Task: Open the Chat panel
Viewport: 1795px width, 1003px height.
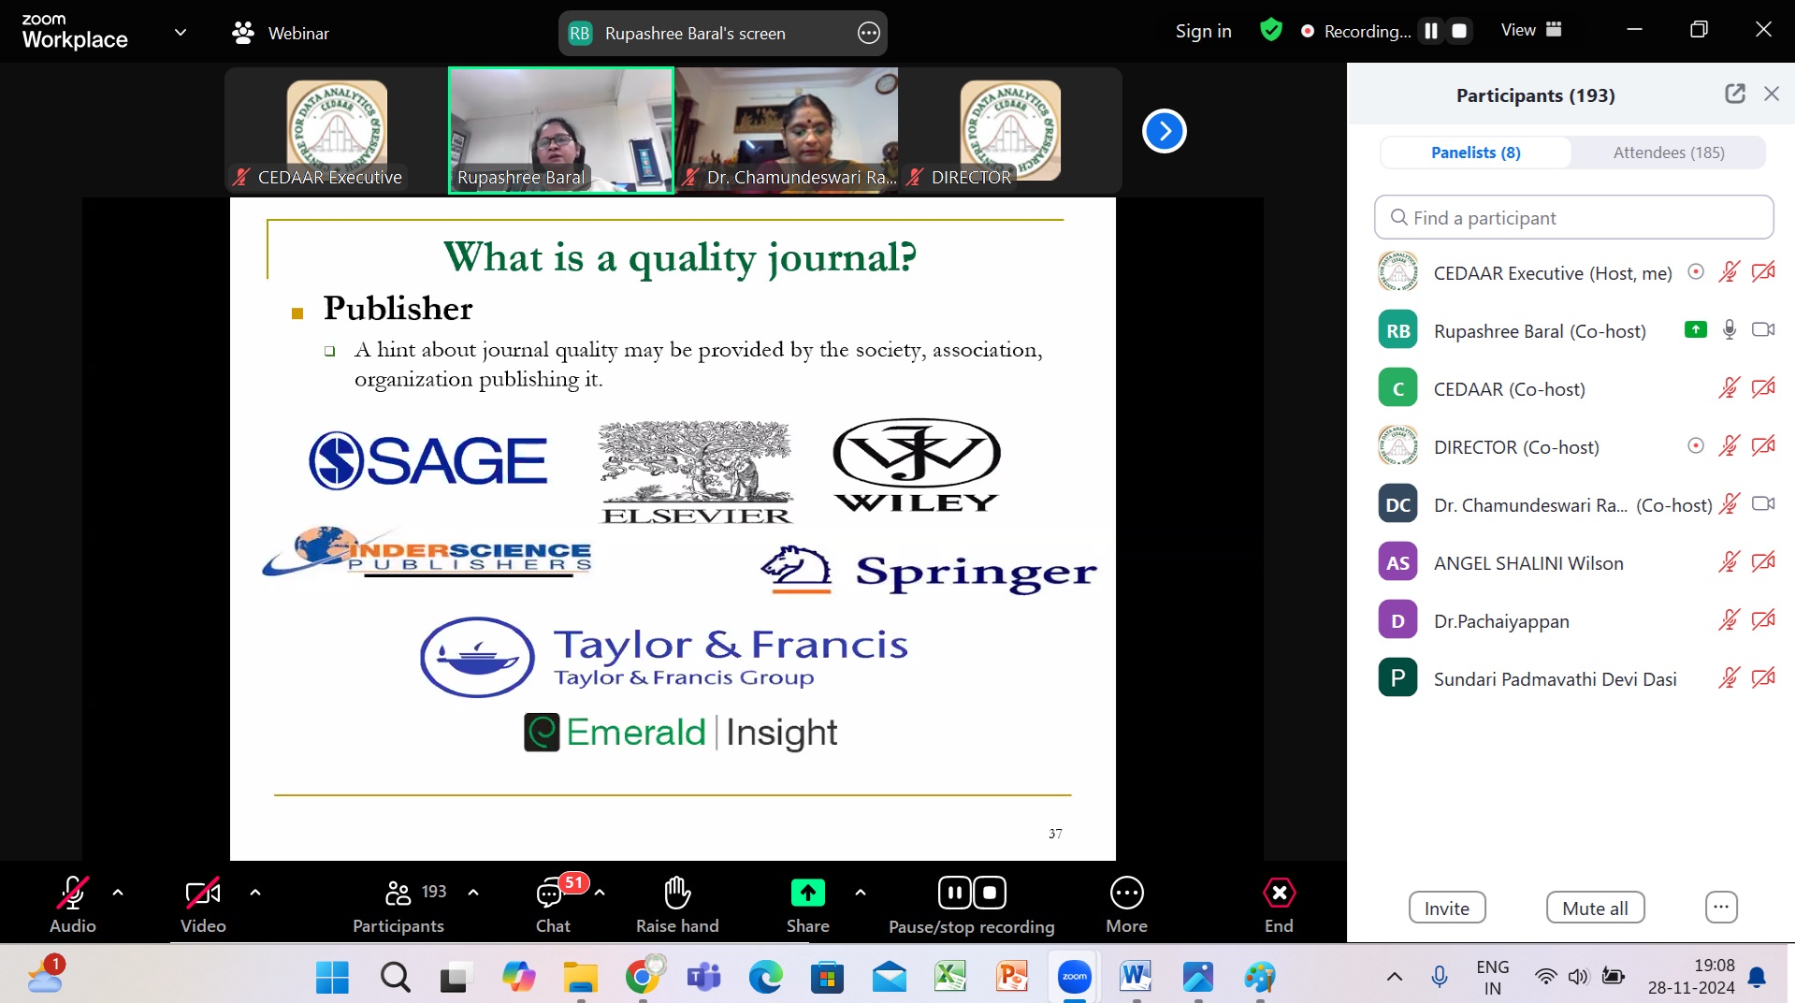Action: point(552,895)
